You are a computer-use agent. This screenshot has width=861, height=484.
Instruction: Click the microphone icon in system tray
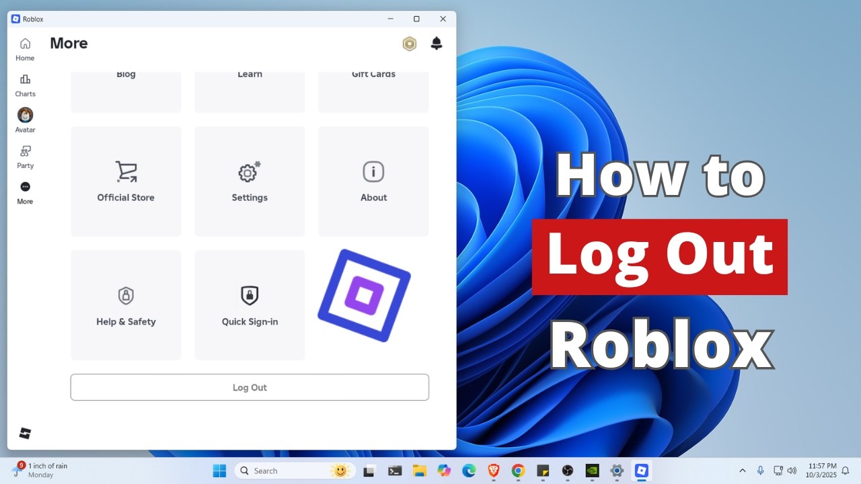click(761, 471)
